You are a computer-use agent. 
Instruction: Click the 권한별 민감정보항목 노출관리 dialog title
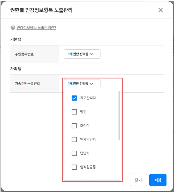click(x=41, y=10)
